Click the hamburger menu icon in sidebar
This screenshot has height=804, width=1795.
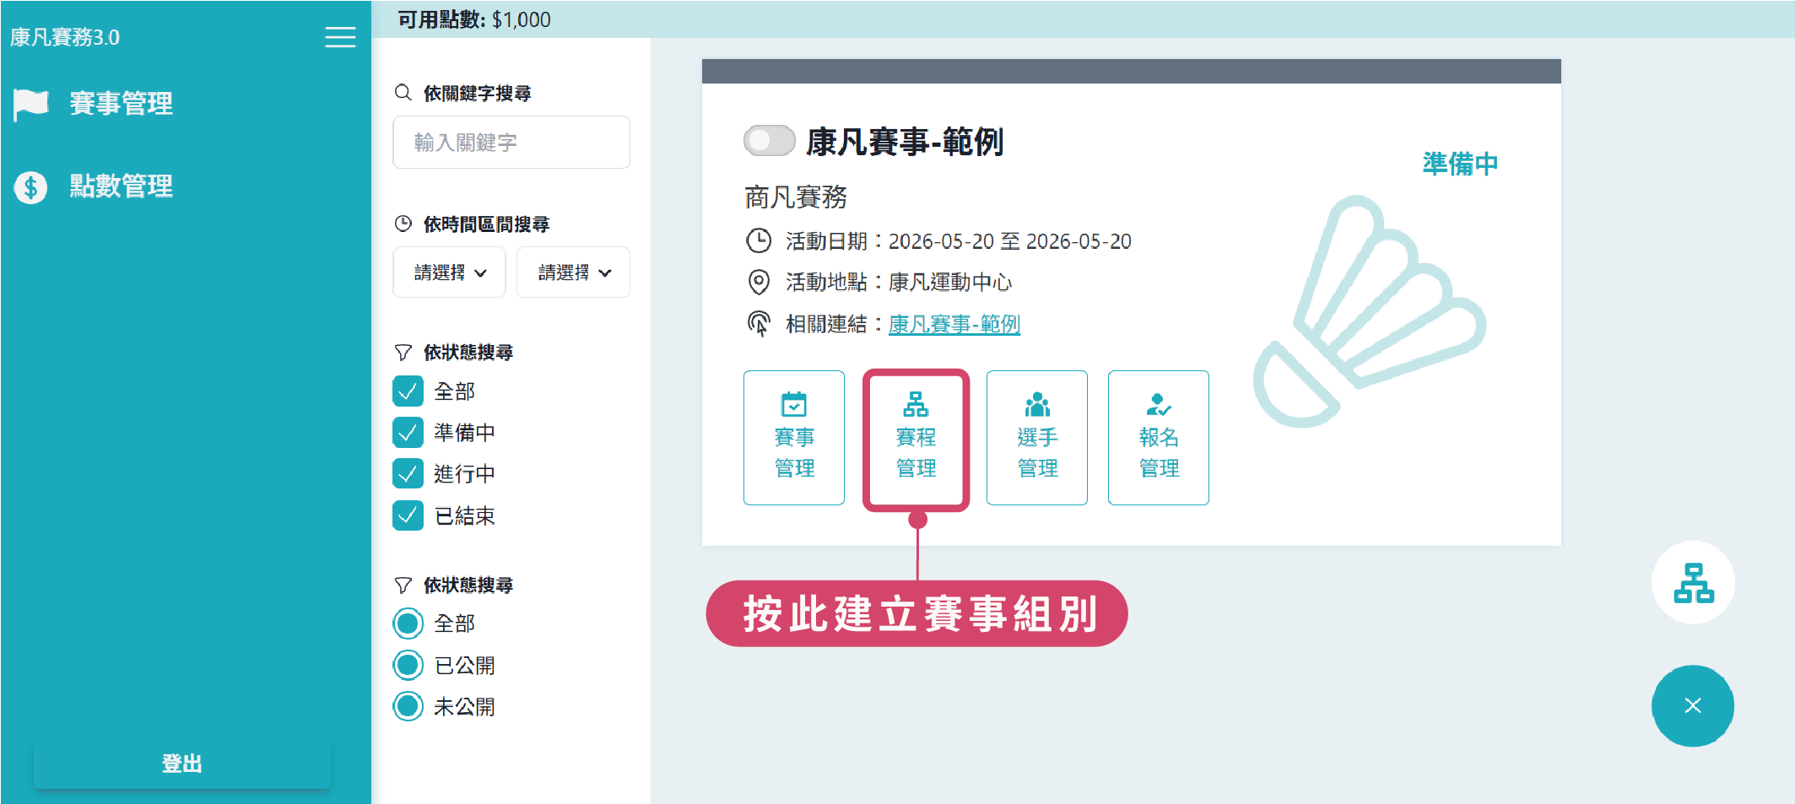[340, 37]
